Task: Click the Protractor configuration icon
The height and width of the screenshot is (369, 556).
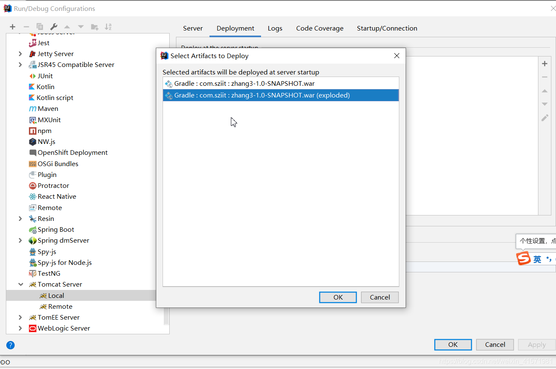Action: (x=33, y=186)
